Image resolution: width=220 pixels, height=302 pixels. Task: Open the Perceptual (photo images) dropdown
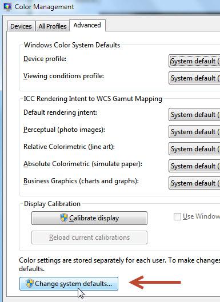pos(194,132)
